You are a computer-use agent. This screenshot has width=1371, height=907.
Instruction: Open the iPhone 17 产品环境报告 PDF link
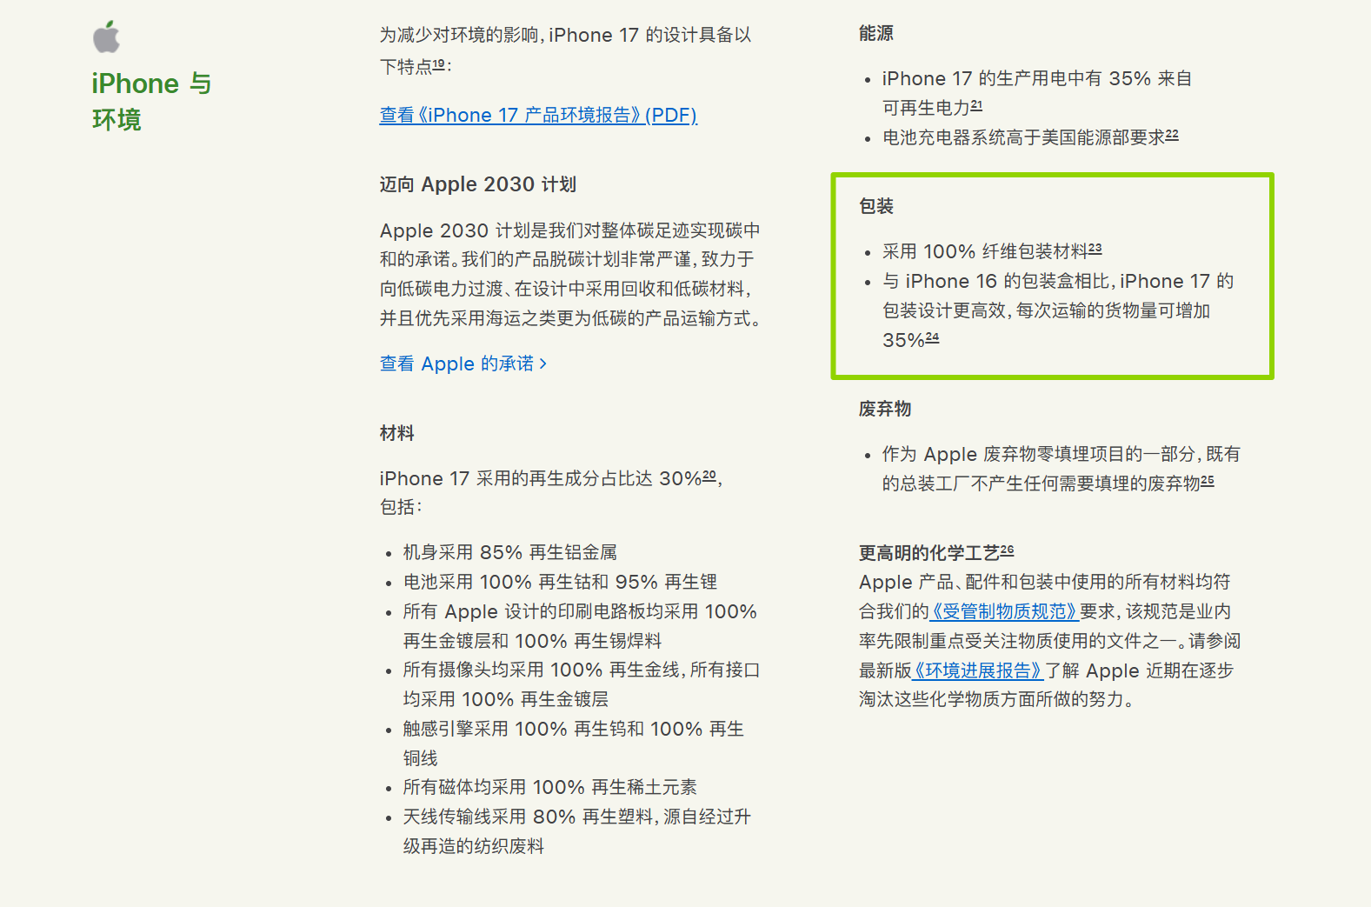click(x=537, y=116)
